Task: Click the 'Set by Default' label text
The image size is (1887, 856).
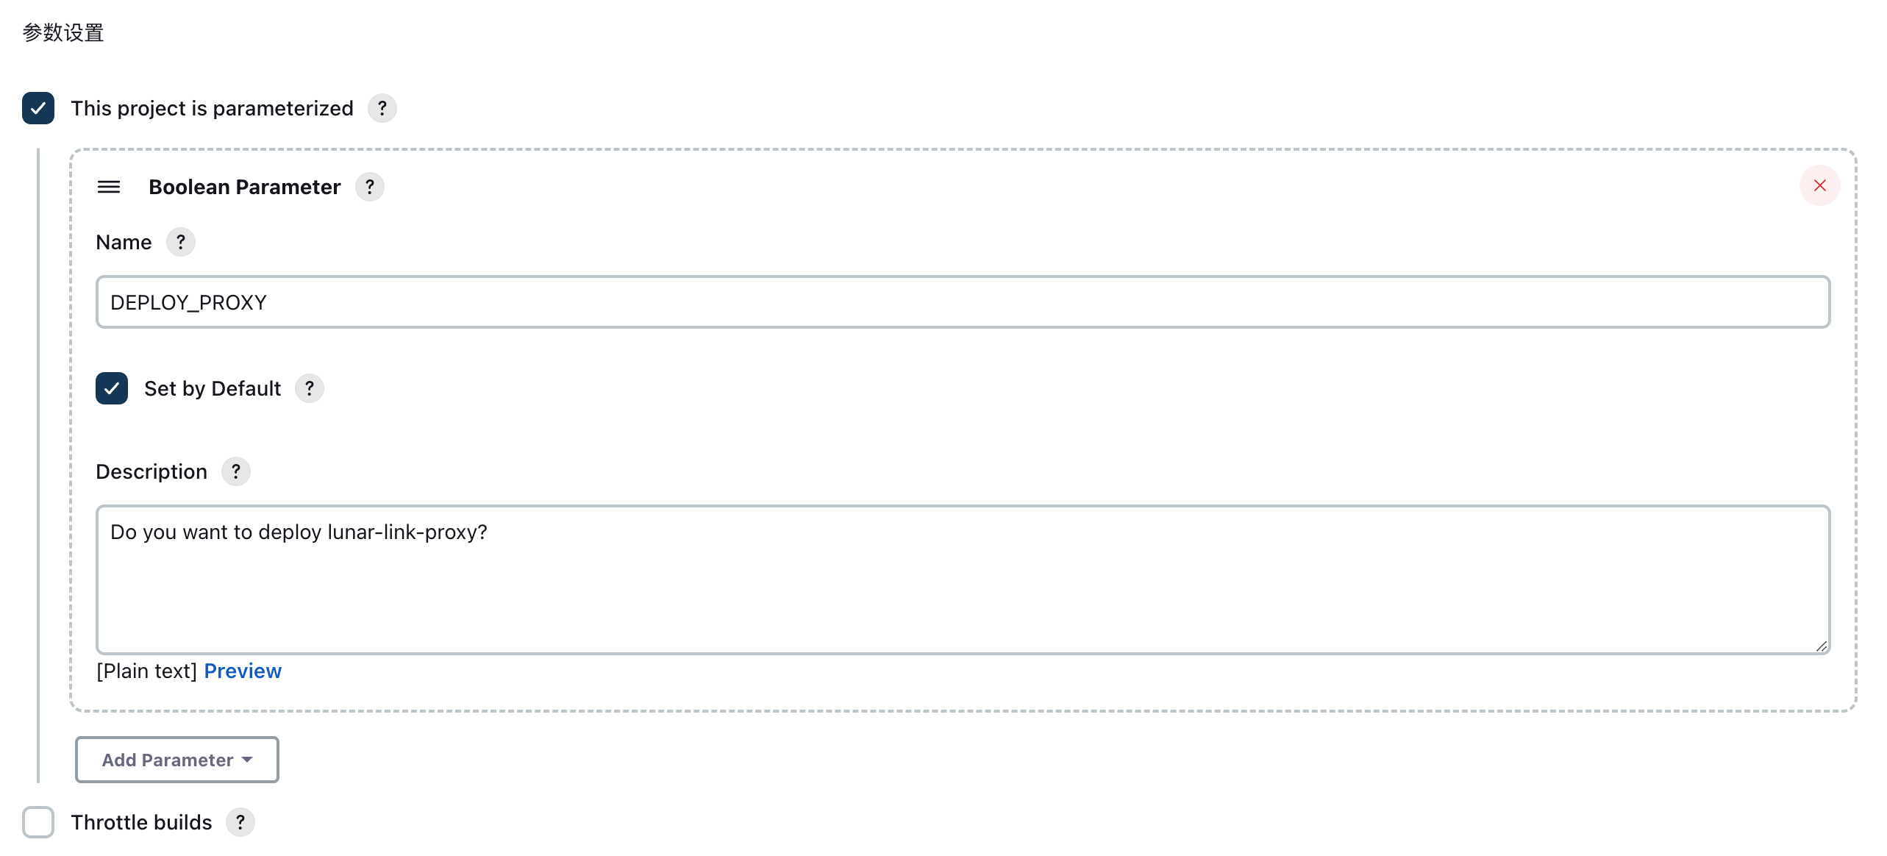Action: [x=212, y=388]
